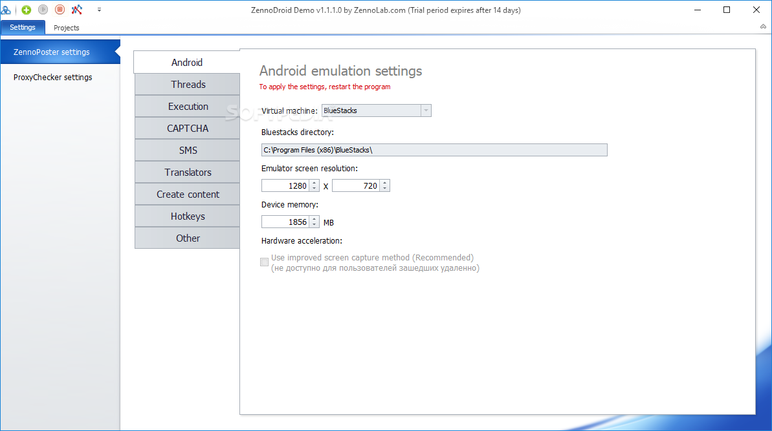Click the 'Hardware acceleration:' label
Viewport: 772px width, 431px height.
[302, 241]
